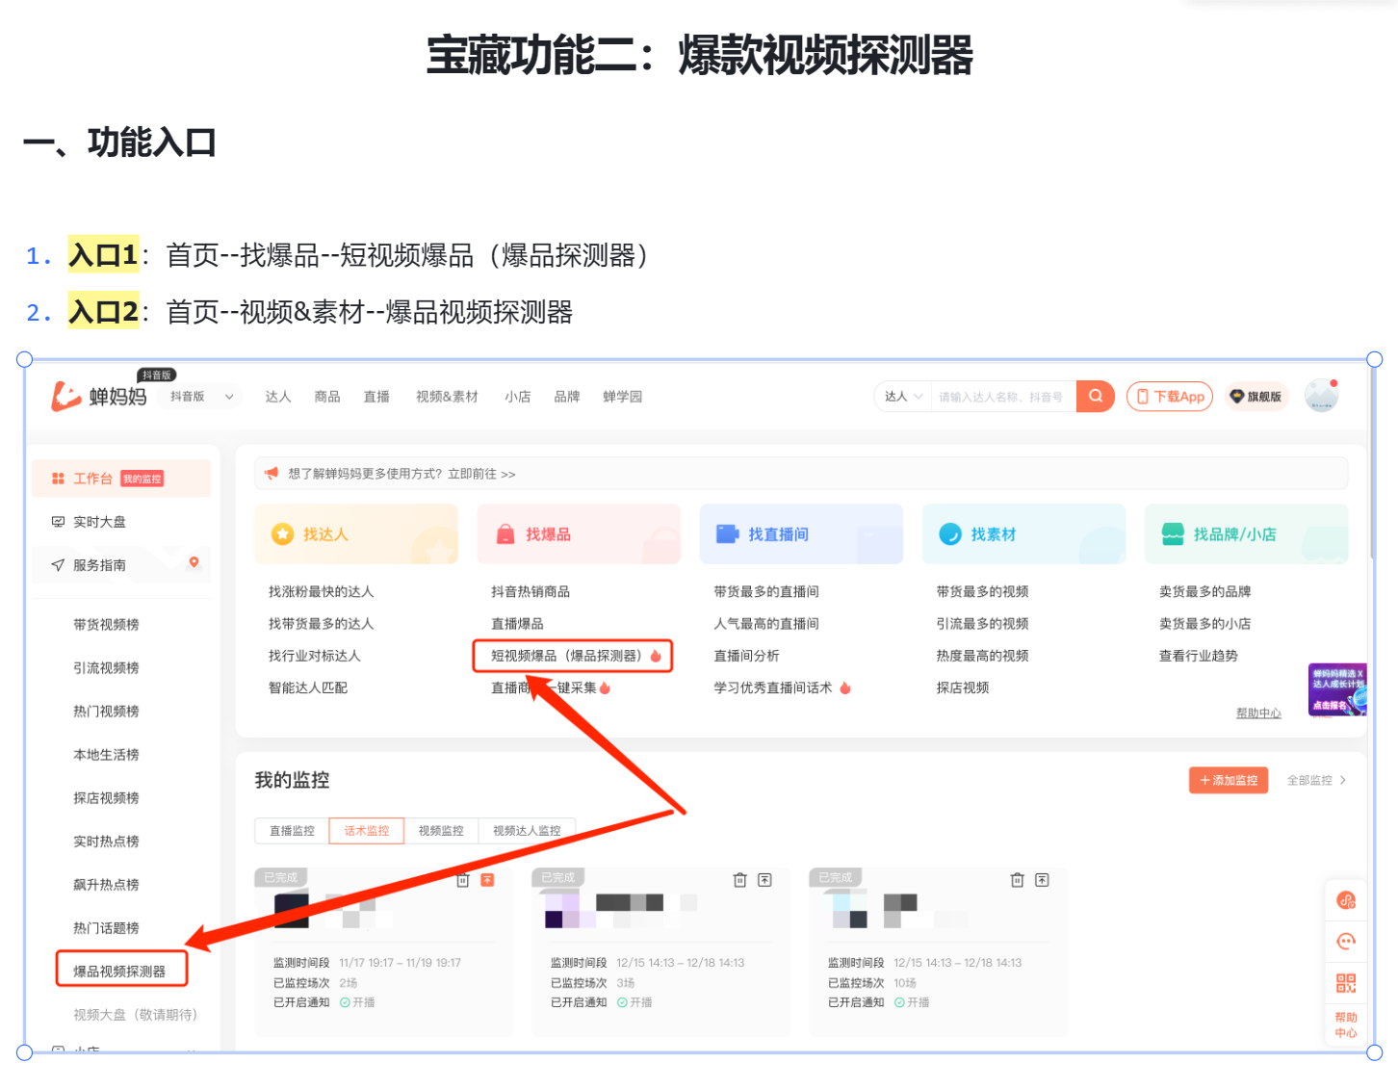Viewport: 1398px width, 1089px height.
Task: Click the orange search magnifier button
Action: point(1096,396)
